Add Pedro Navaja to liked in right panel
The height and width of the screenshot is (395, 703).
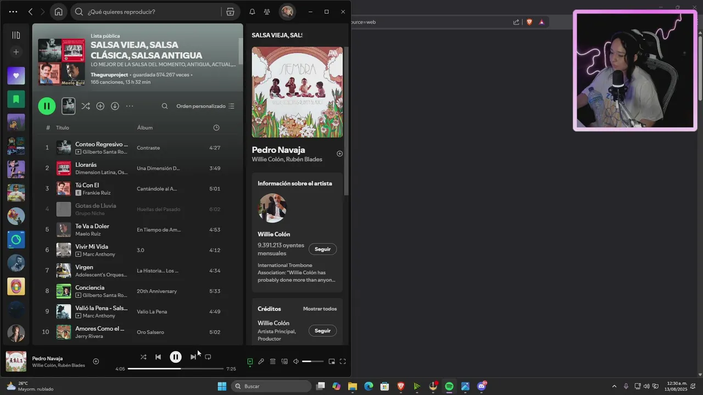339,154
